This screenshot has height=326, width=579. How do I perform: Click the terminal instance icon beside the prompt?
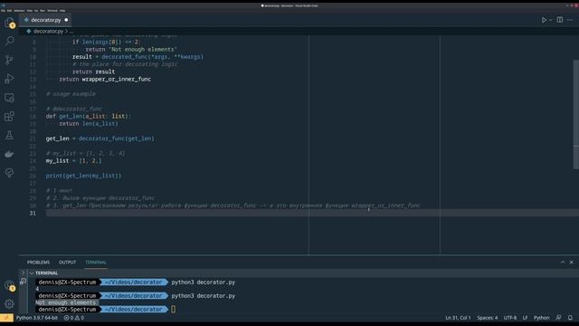23,282
